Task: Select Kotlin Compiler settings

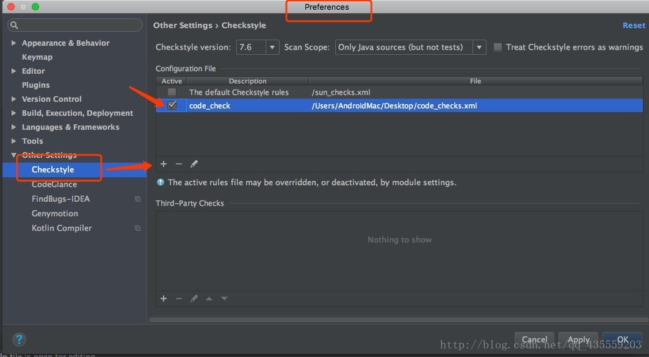Action: click(62, 228)
